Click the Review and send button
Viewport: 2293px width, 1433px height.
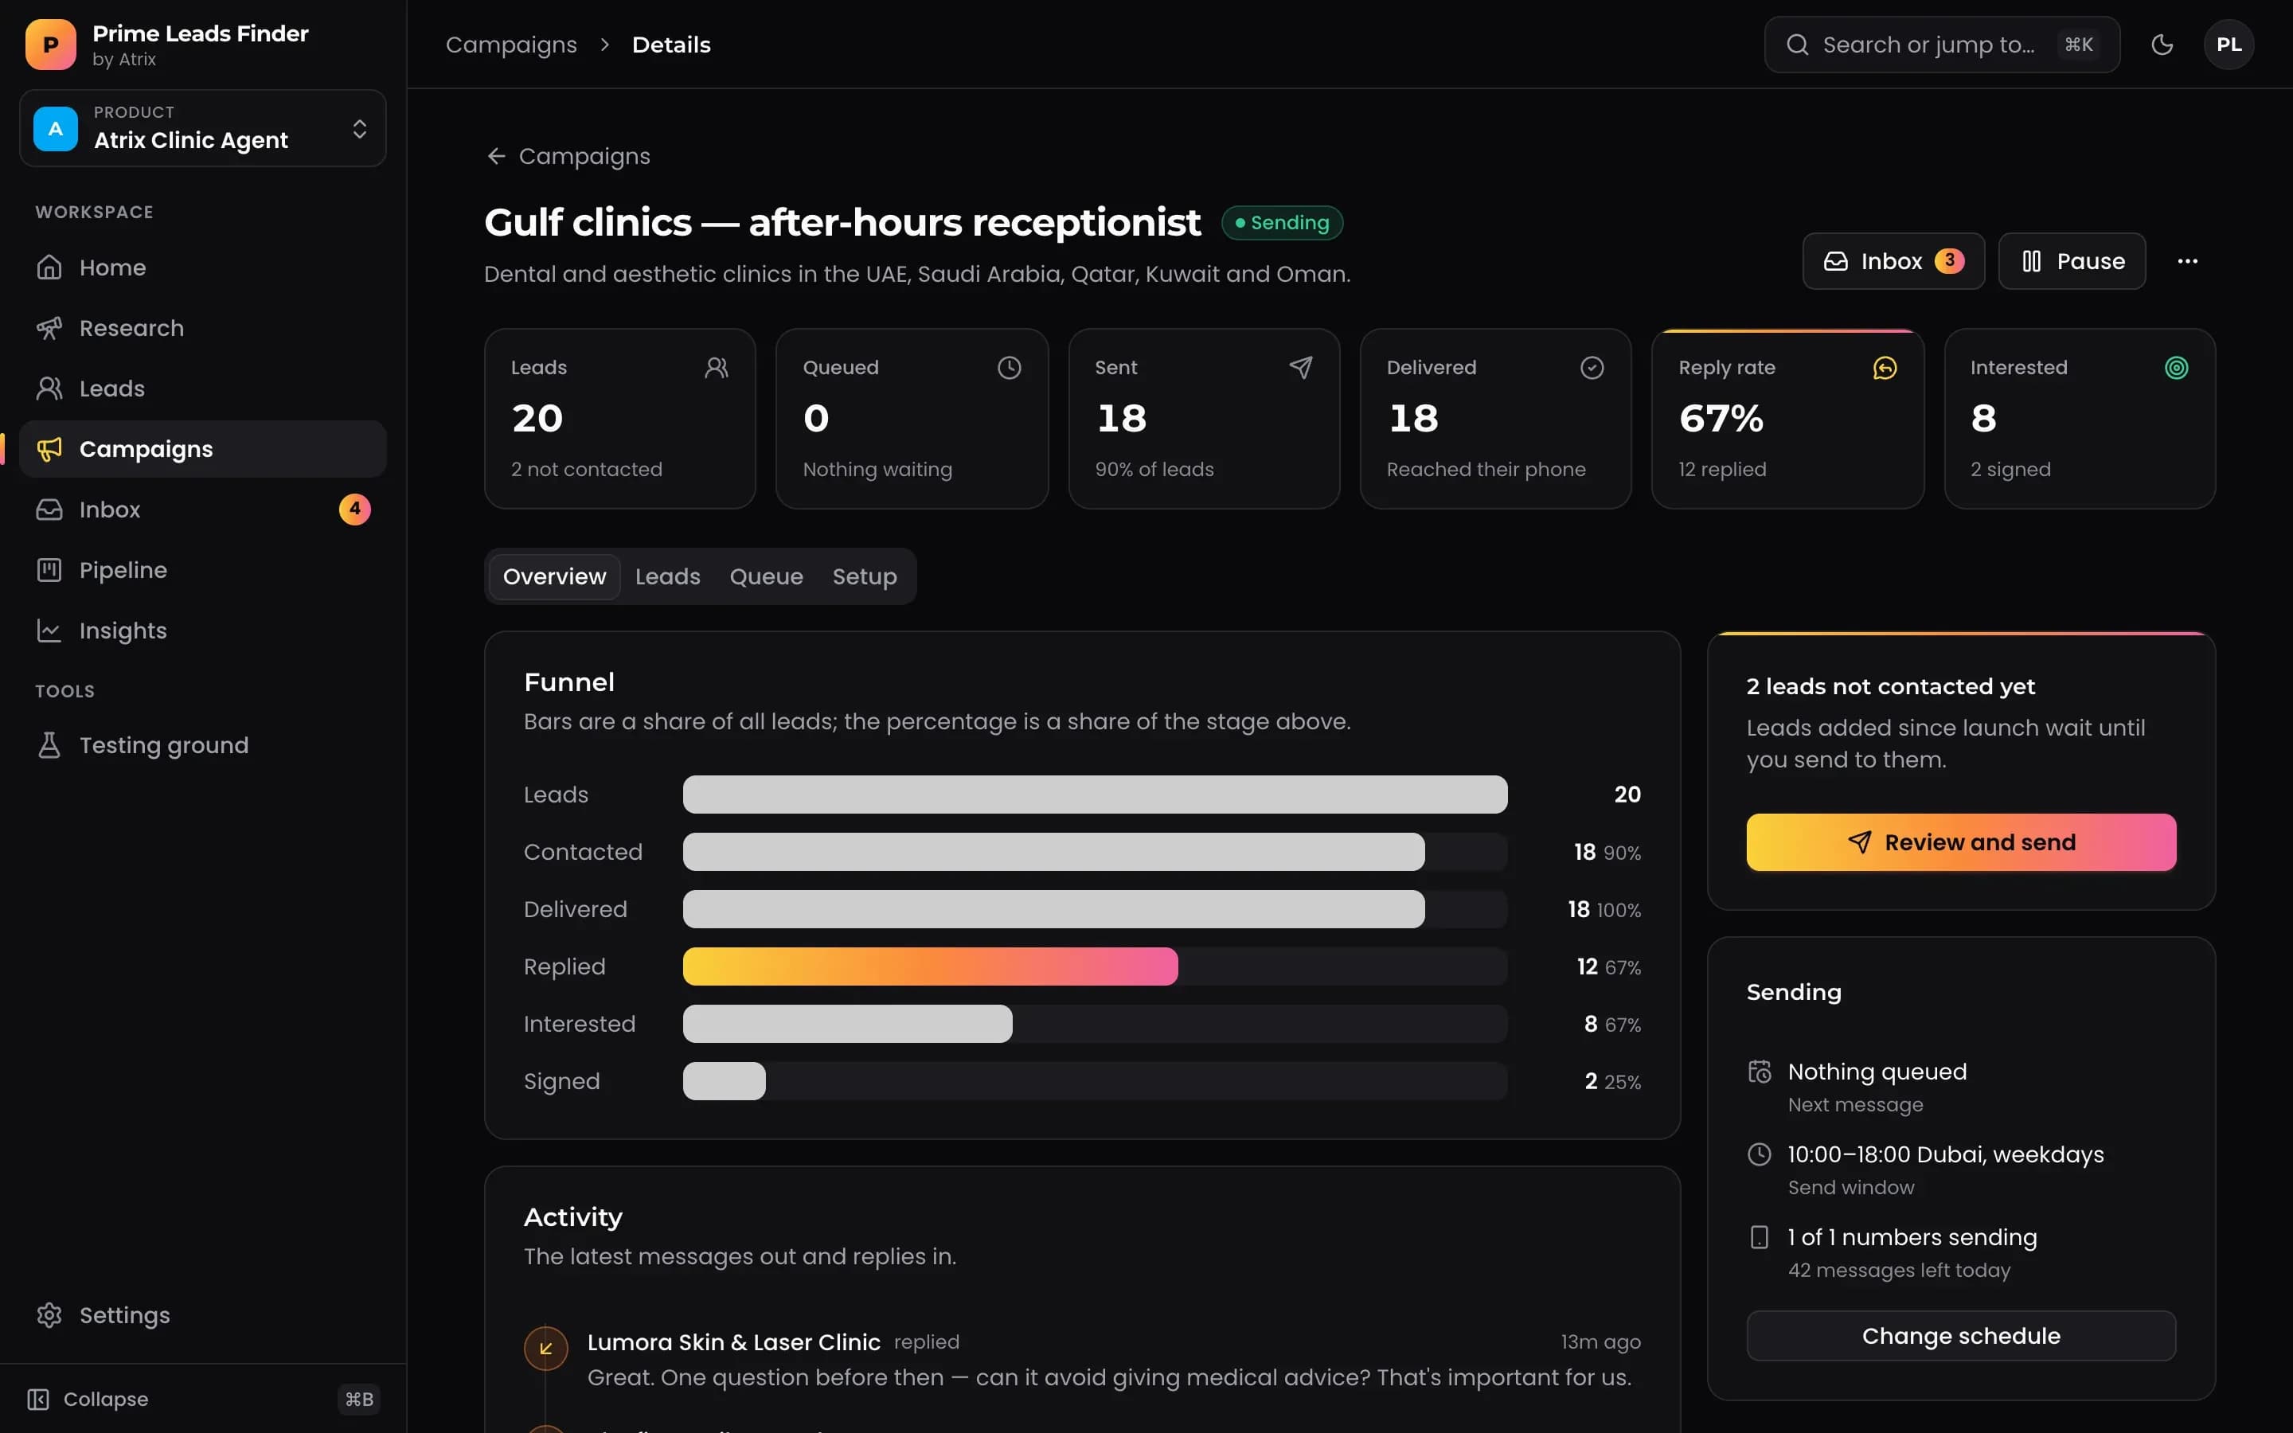[x=1960, y=842]
